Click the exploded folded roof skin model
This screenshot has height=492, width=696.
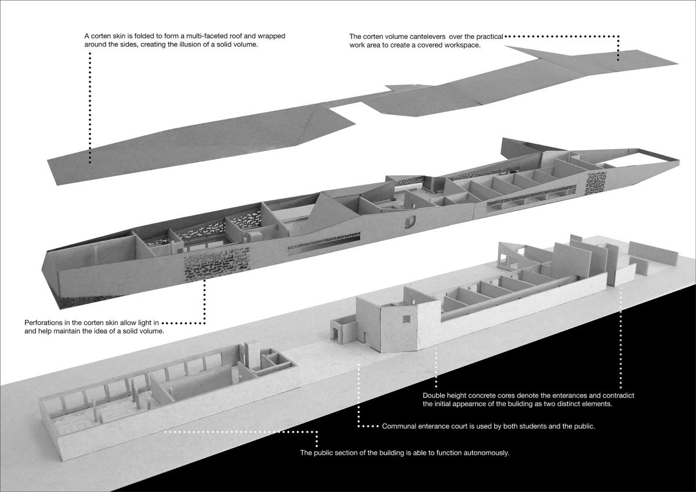362,115
